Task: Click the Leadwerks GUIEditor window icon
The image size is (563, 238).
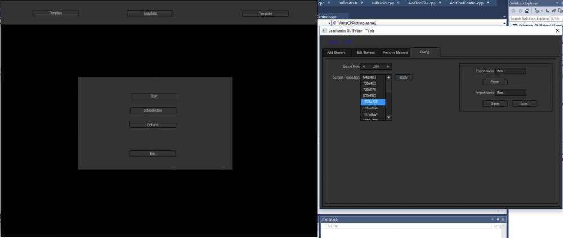Action: pos(324,31)
